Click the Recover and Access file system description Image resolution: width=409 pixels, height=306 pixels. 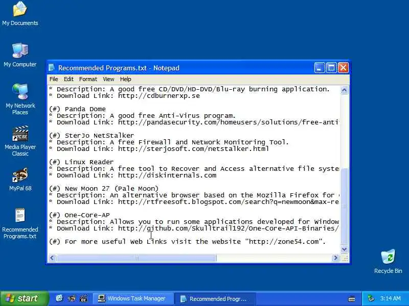(x=194, y=169)
